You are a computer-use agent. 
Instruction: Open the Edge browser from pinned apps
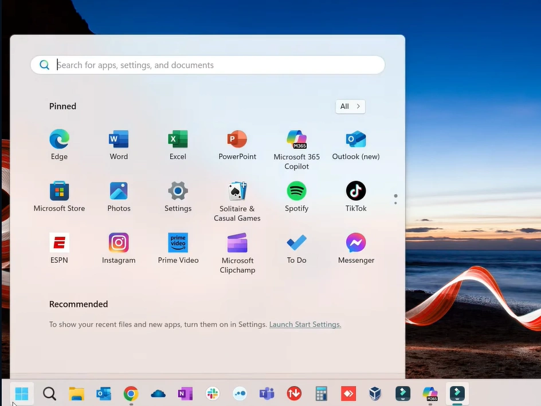coord(59,139)
